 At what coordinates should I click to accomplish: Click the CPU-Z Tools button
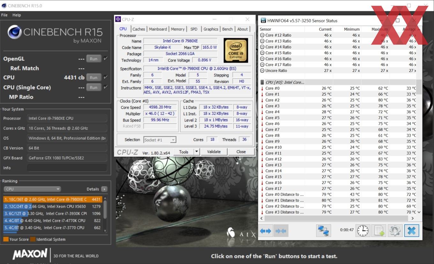[x=183, y=152]
